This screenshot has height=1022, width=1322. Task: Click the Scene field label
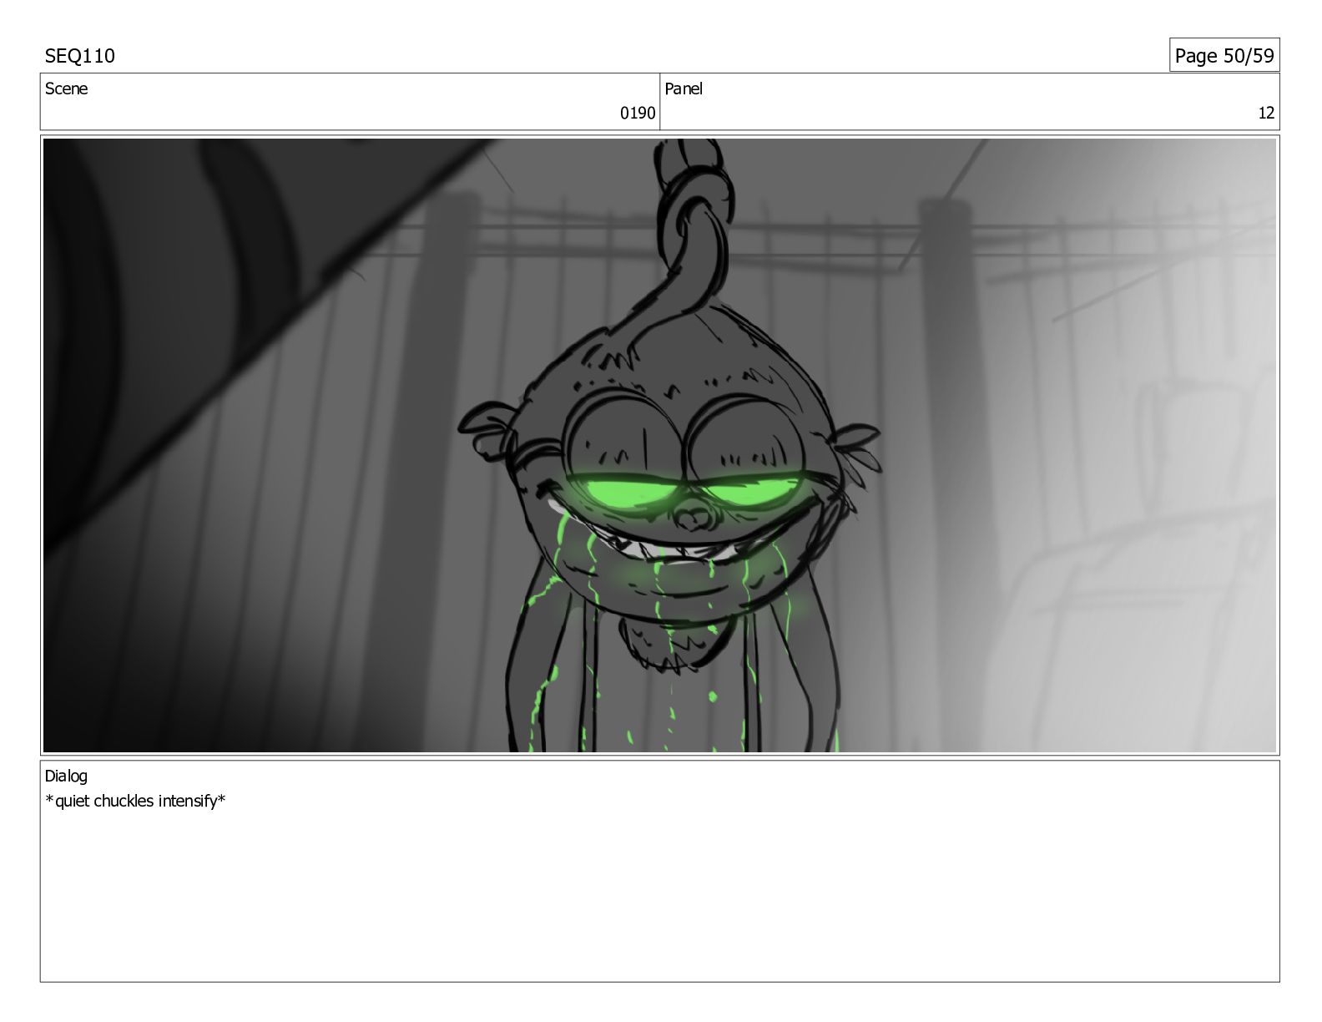click(66, 89)
